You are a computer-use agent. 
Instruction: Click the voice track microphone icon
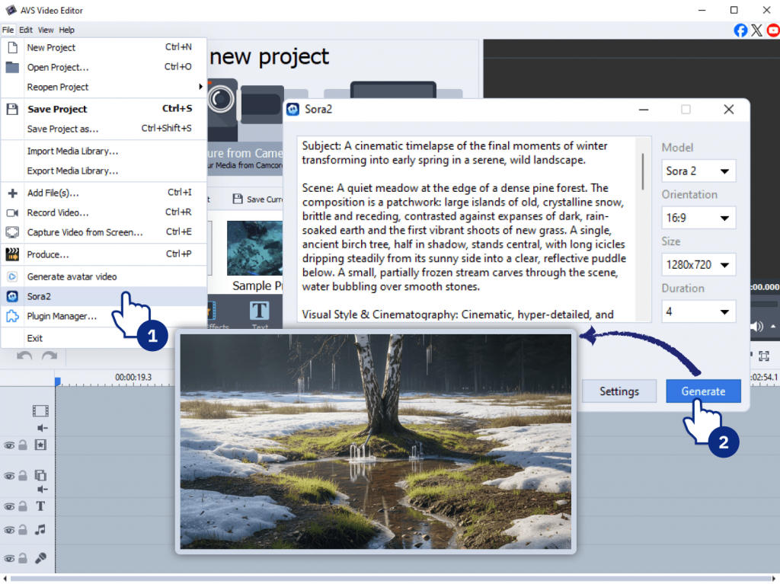coord(40,558)
